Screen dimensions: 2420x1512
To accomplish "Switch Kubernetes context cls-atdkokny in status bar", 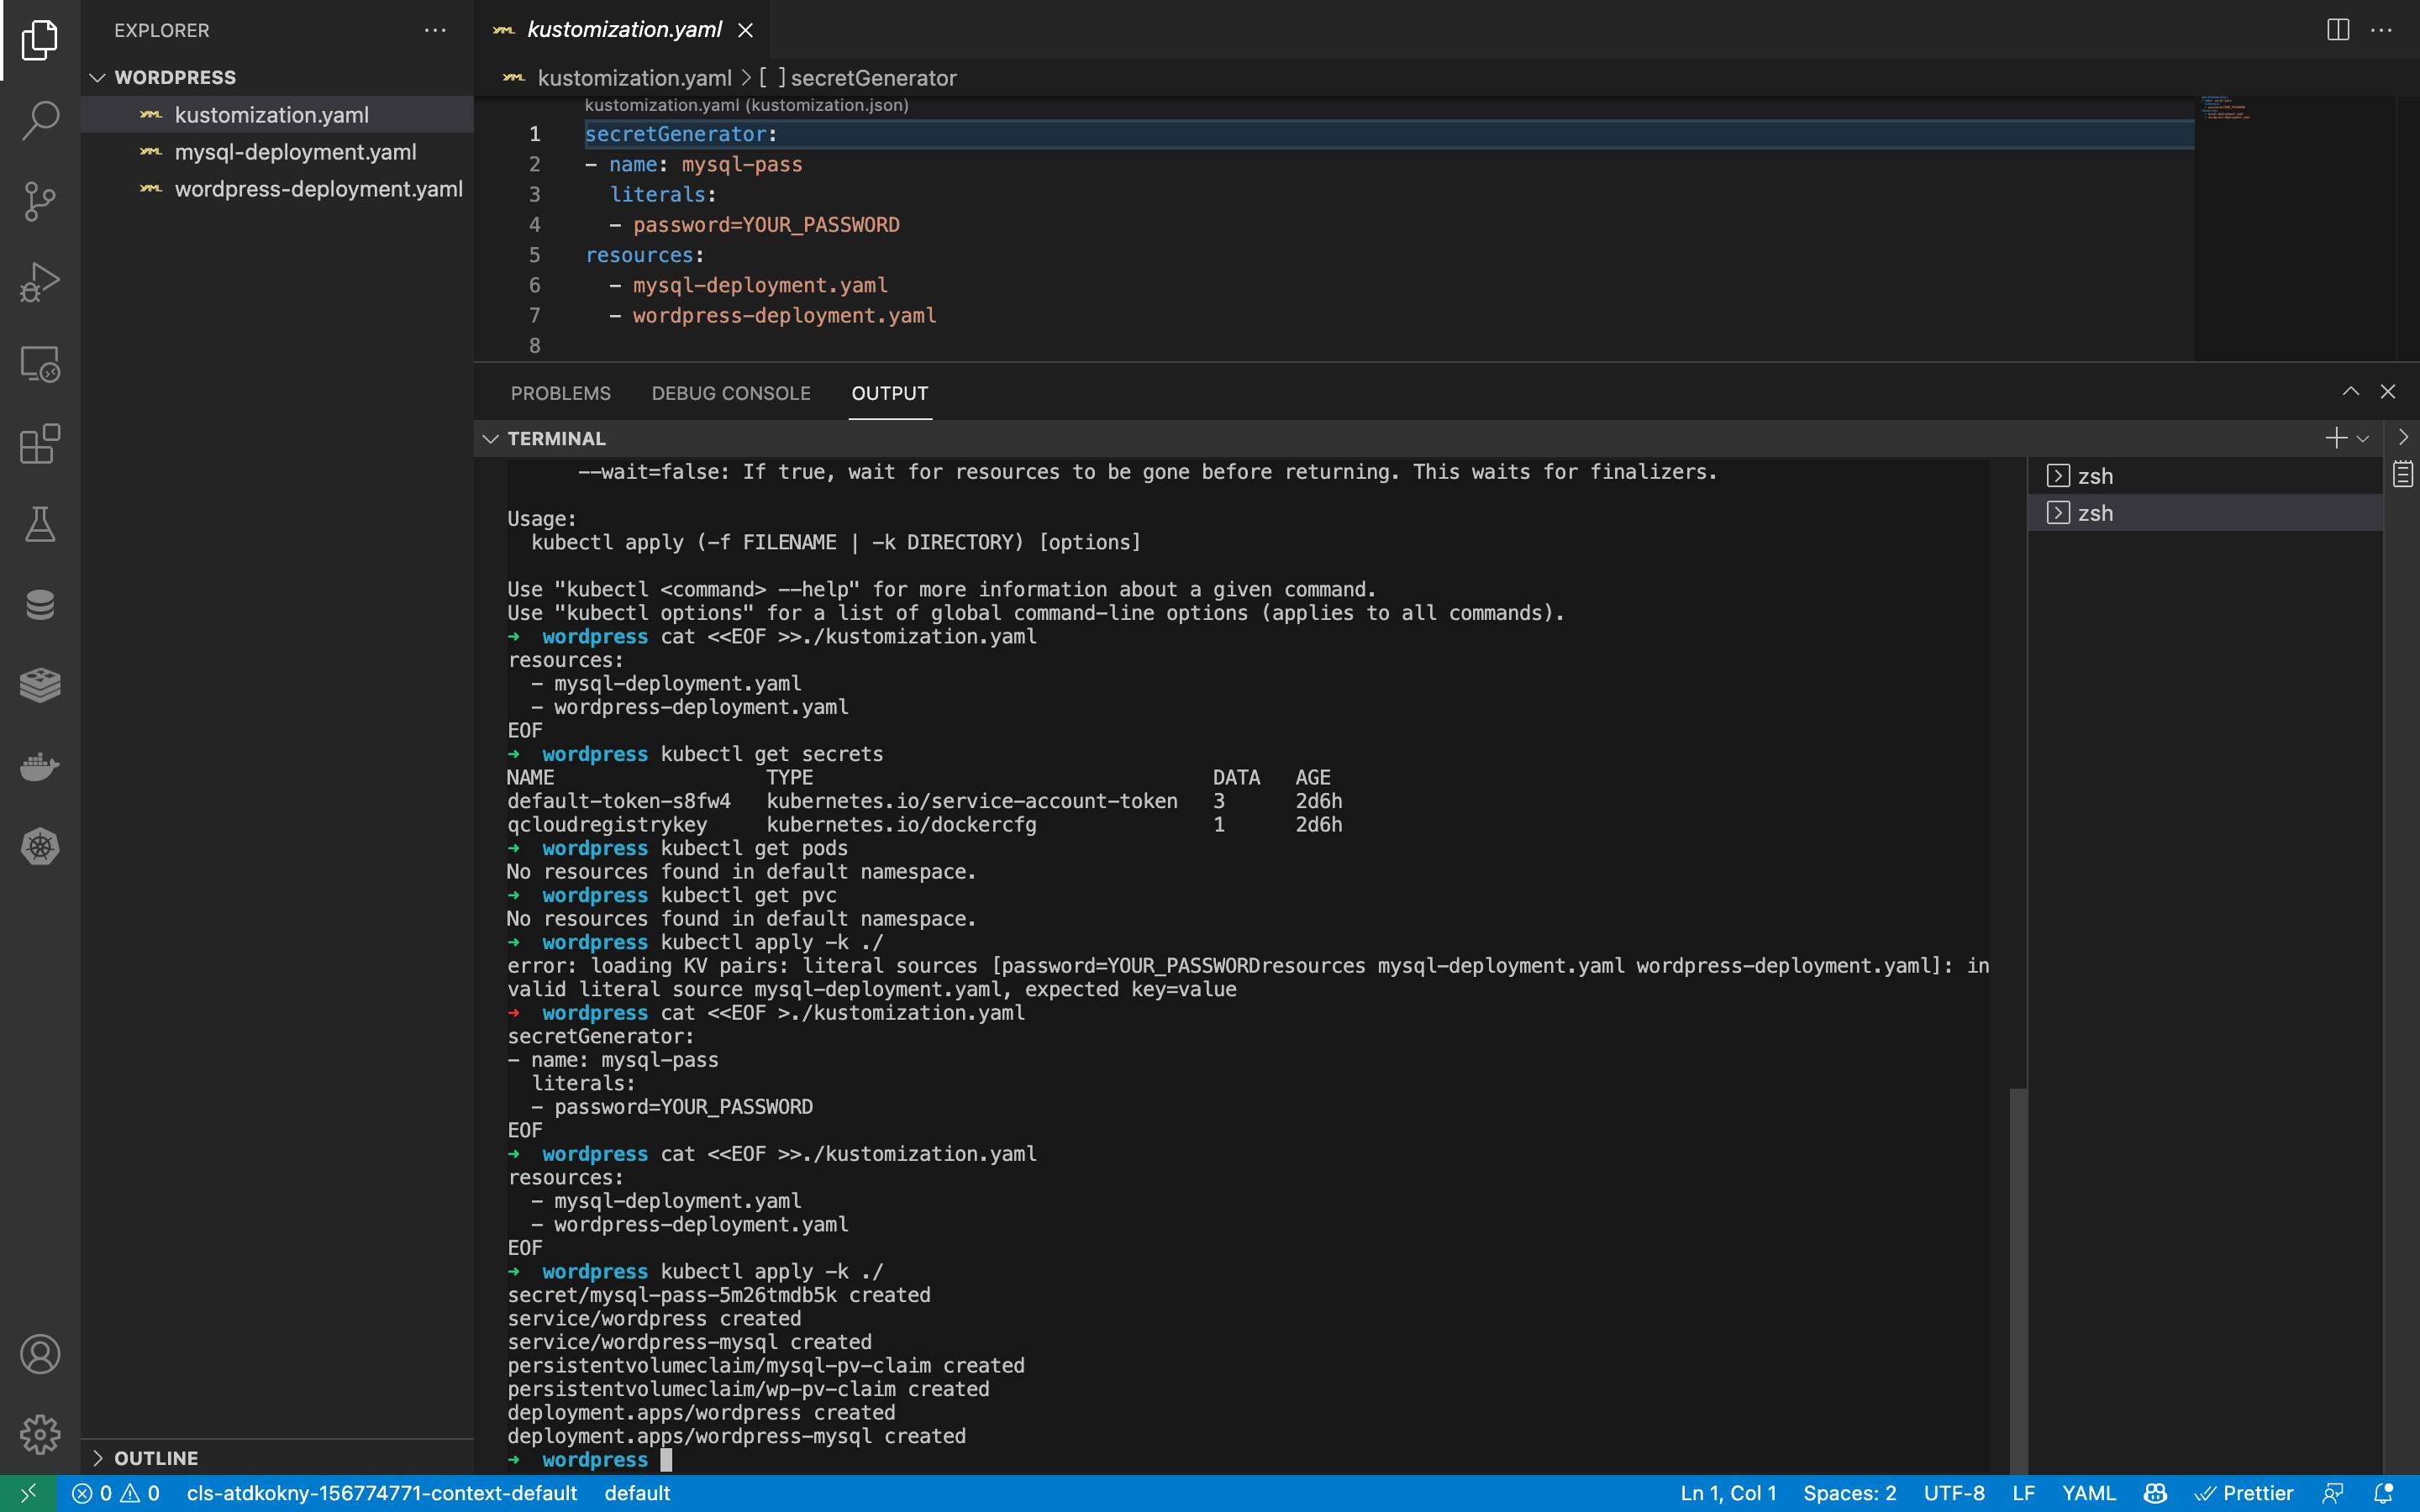I will click(382, 1493).
